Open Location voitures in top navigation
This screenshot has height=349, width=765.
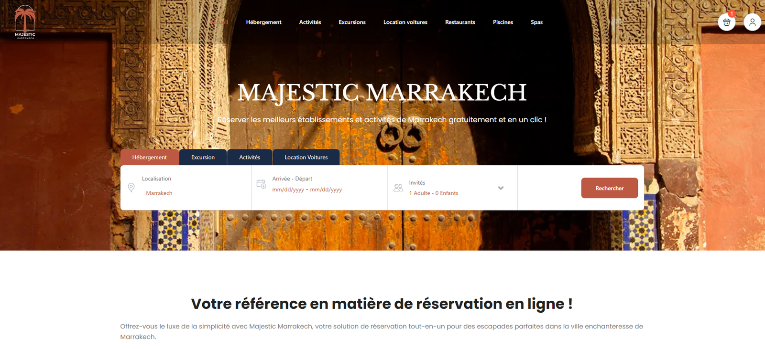(x=405, y=22)
